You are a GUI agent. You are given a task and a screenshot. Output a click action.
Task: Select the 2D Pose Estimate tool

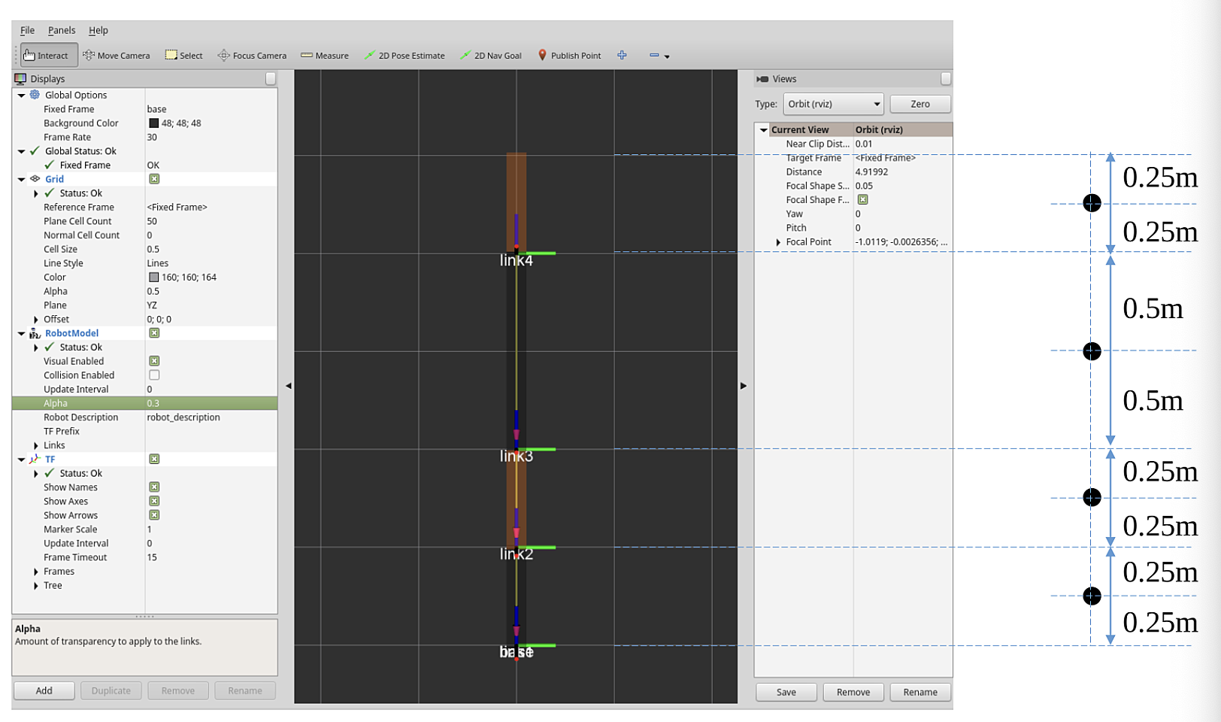point(404,56)
